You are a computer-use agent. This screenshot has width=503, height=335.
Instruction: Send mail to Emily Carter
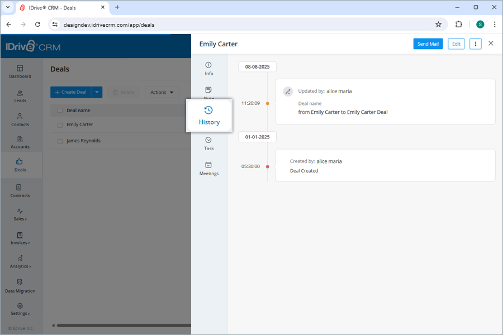coord(428,44)
